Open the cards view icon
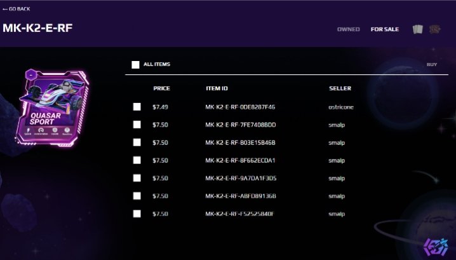 click(418, 29)
